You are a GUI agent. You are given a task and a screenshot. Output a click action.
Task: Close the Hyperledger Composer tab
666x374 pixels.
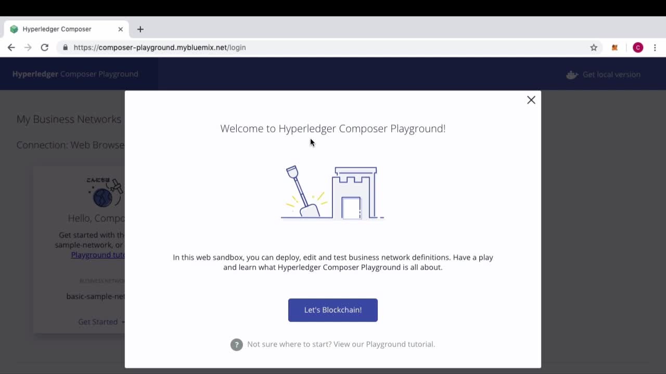[121, 29]
